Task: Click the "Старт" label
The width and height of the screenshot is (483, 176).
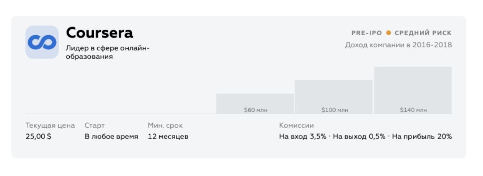Action: [95, 125]
